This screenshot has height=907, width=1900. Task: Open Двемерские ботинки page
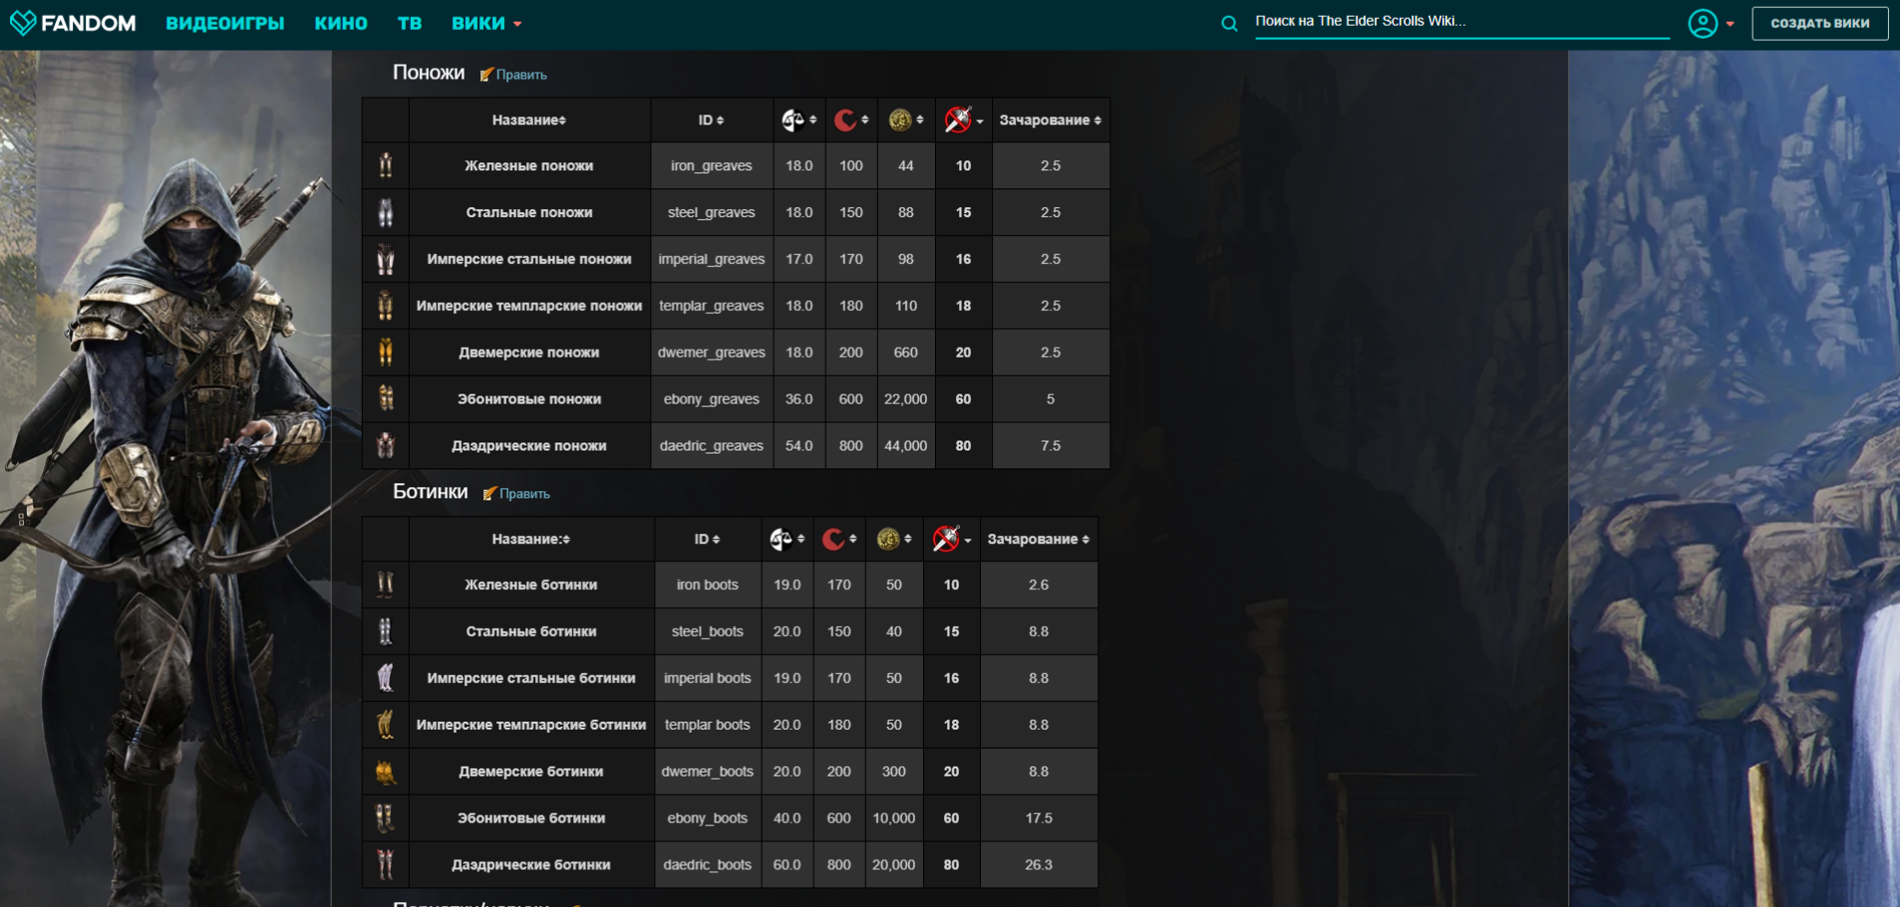531,771
